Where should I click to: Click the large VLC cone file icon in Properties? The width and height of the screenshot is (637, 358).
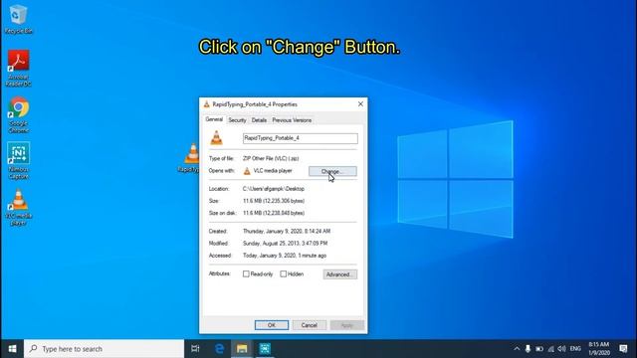tap(217, 138)
